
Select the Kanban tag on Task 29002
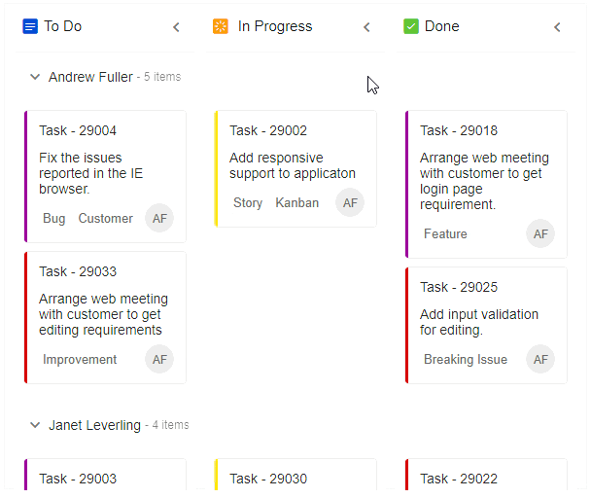(297, 203)
